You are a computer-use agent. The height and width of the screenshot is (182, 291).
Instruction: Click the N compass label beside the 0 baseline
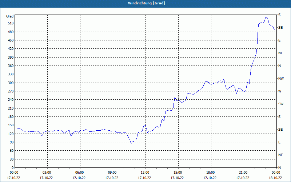[279, 168]
